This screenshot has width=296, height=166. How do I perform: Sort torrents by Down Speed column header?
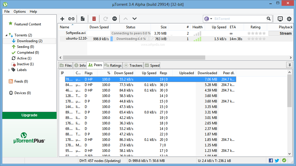(99, 27)
